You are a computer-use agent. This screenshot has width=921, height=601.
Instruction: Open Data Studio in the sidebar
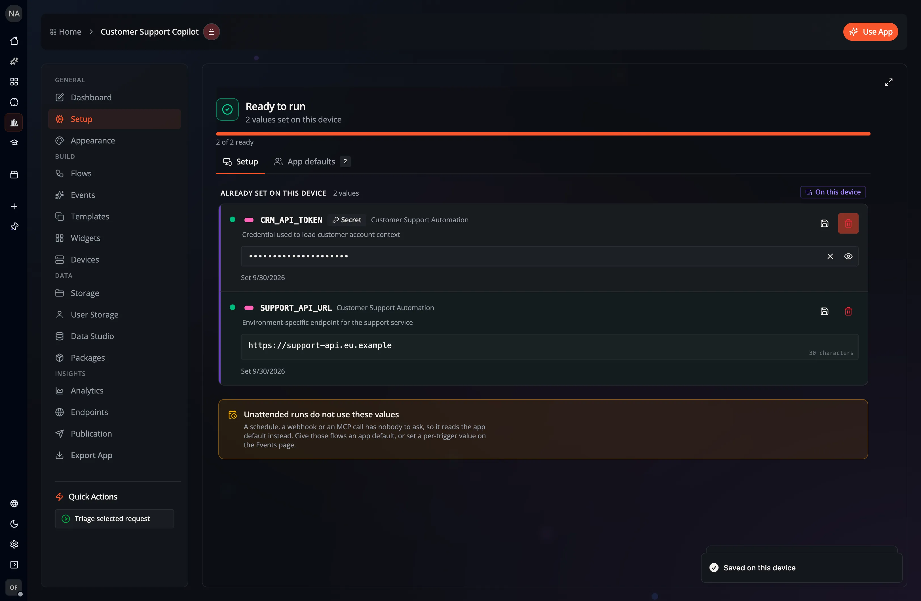pos(114,336)
